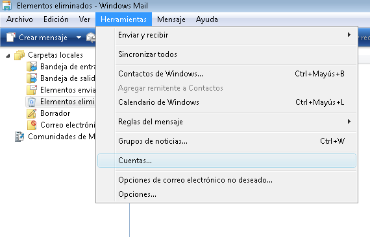The width and height of the screenshot is (370, 237).
Task: Select the Bandeja de entrada folder
Action: tap(68, 67)
